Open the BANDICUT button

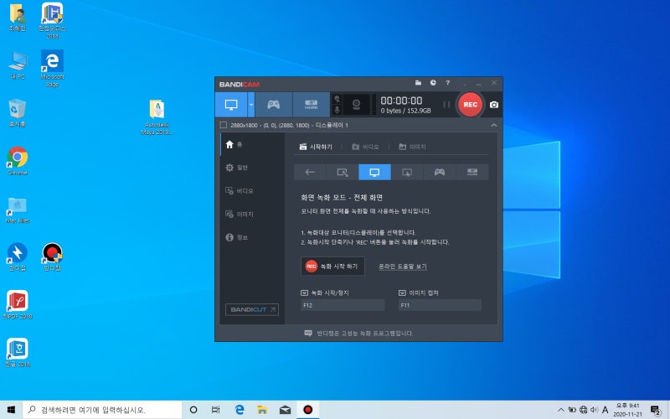[x=252, y=309]
